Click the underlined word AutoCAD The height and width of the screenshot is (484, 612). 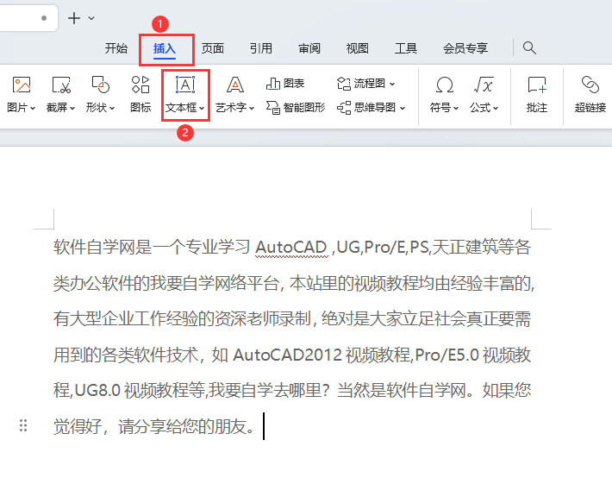[291, 247]
